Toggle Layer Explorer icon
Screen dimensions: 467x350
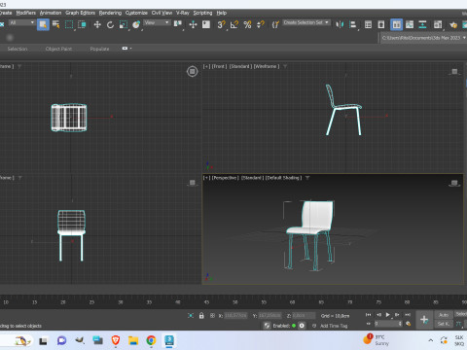pyautogui.click(x=381, y=24)
